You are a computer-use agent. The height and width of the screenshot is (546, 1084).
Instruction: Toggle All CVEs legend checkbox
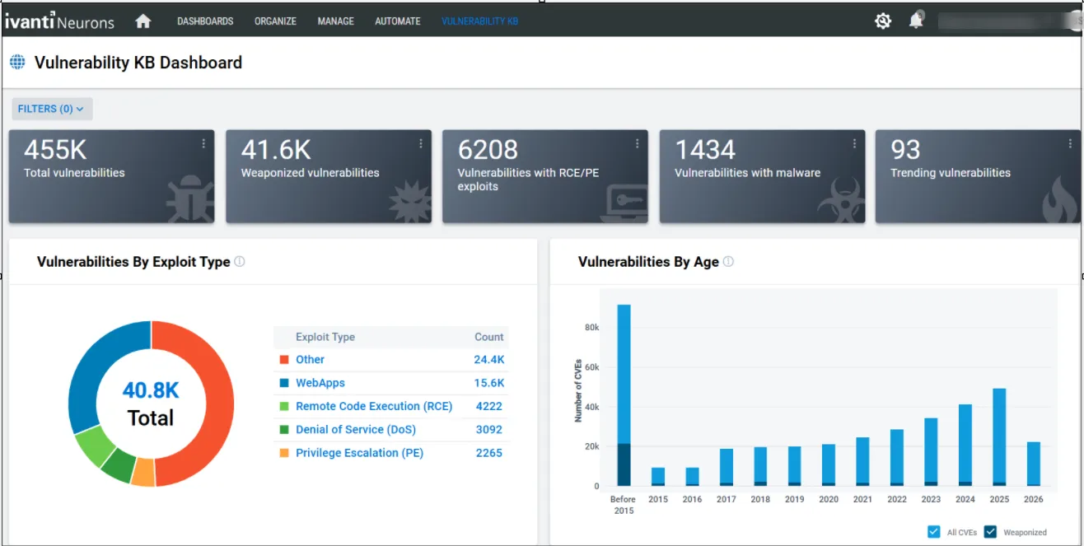(x=933, y=532)
